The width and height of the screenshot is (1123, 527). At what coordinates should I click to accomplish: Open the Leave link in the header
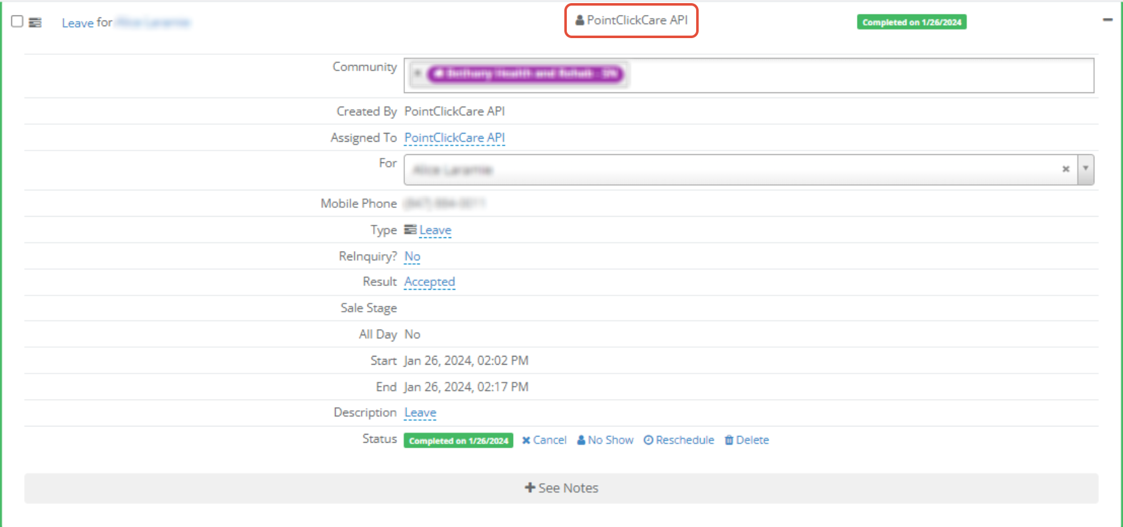coord(77,23)
